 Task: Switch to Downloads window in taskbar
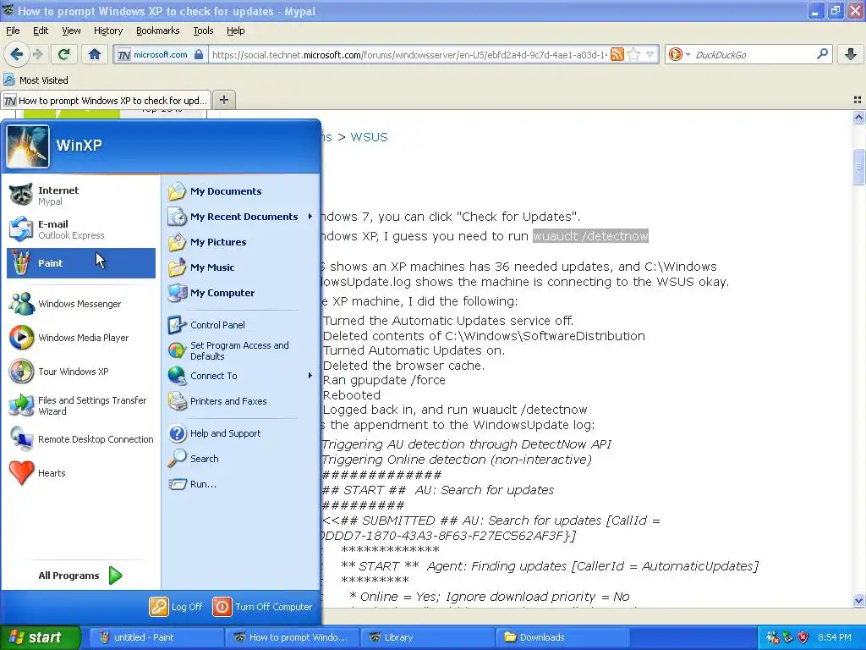563,637
